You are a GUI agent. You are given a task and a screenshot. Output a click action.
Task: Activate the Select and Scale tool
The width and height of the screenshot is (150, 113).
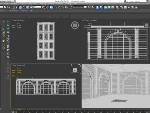click(x=27, y=7)
